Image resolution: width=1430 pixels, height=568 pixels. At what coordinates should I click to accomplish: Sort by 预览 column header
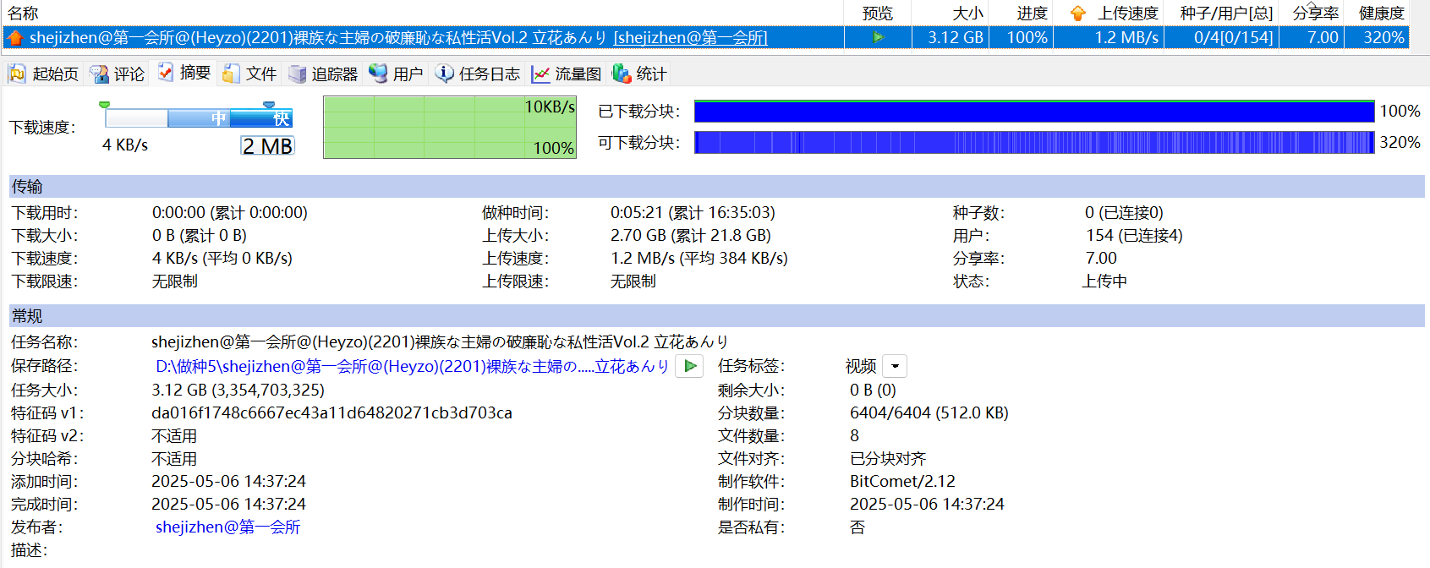tap(878, 14)
